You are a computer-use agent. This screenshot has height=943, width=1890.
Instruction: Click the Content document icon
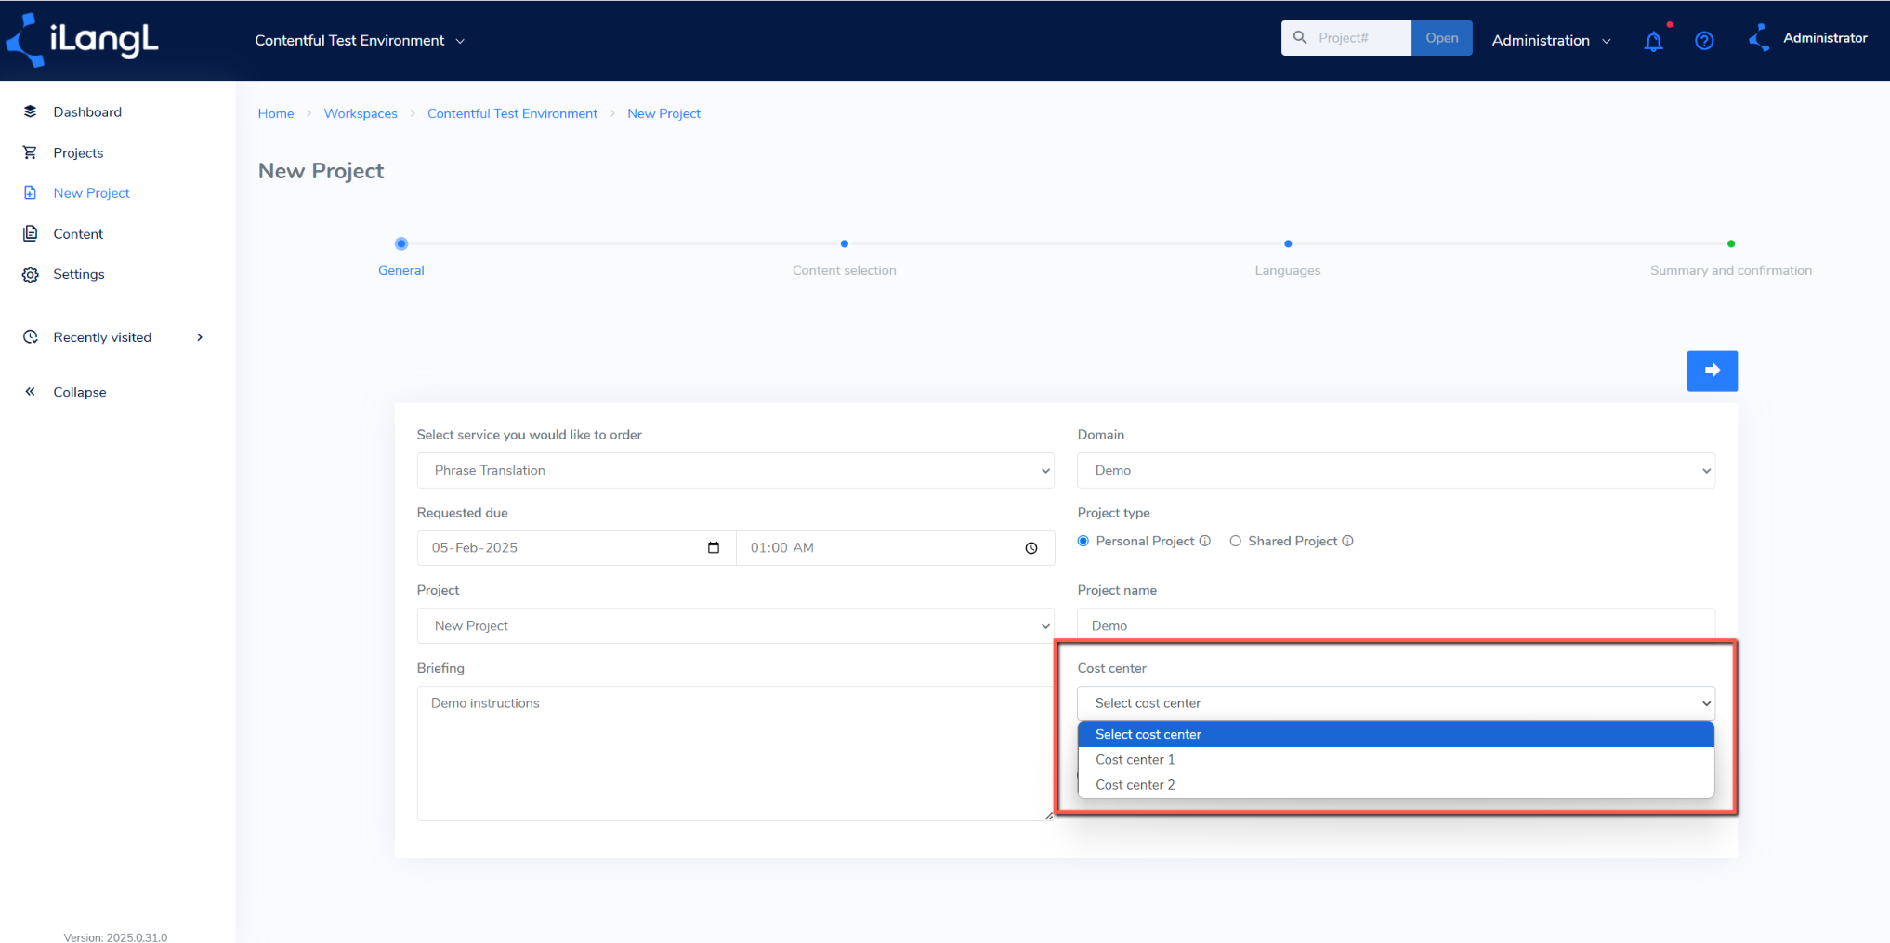31,233
